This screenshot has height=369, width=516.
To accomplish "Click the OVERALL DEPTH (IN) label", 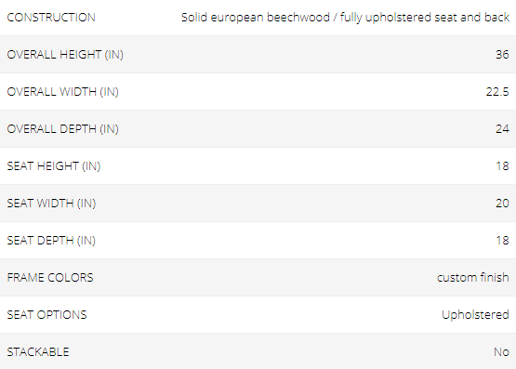I will tap(62, 129).
